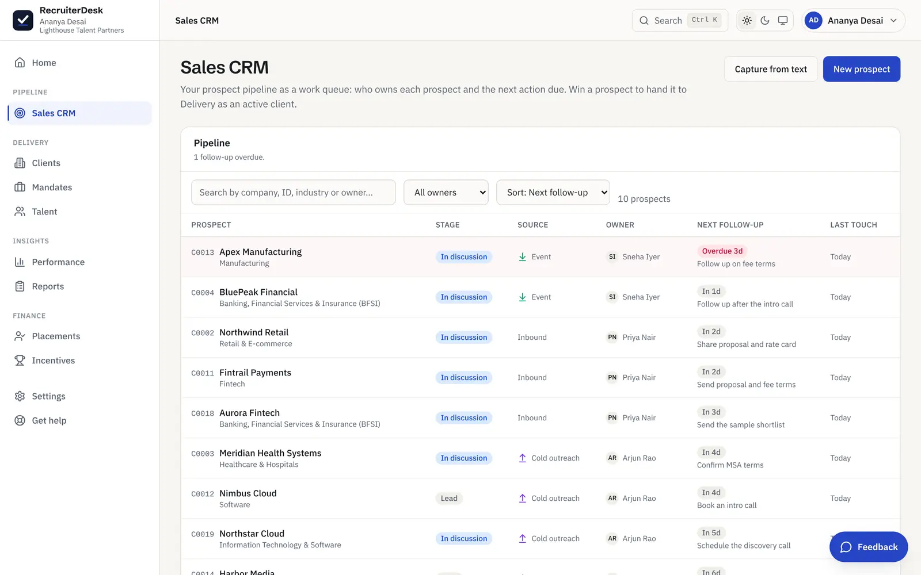The height and width of the screenshot is (575, 921).
Task: Click the Placements person-check icon
Action: (x=20, y=336)
